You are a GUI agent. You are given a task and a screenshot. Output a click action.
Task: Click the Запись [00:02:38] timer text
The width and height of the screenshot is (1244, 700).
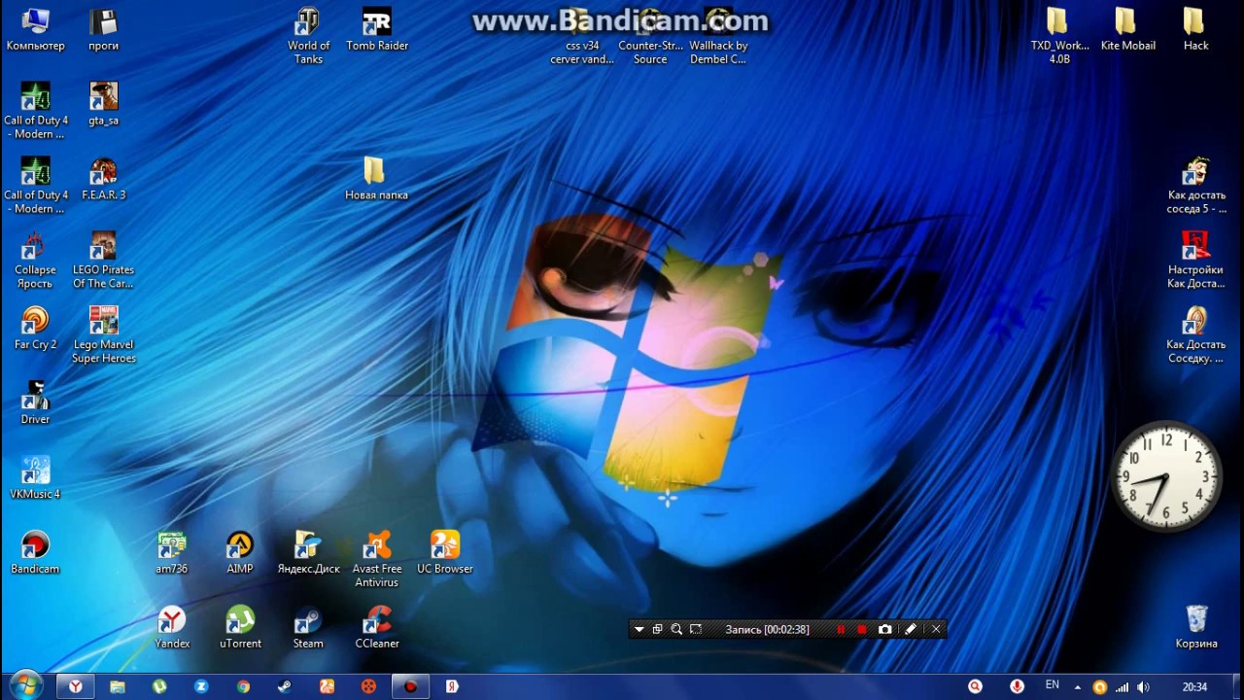[767, 629]
